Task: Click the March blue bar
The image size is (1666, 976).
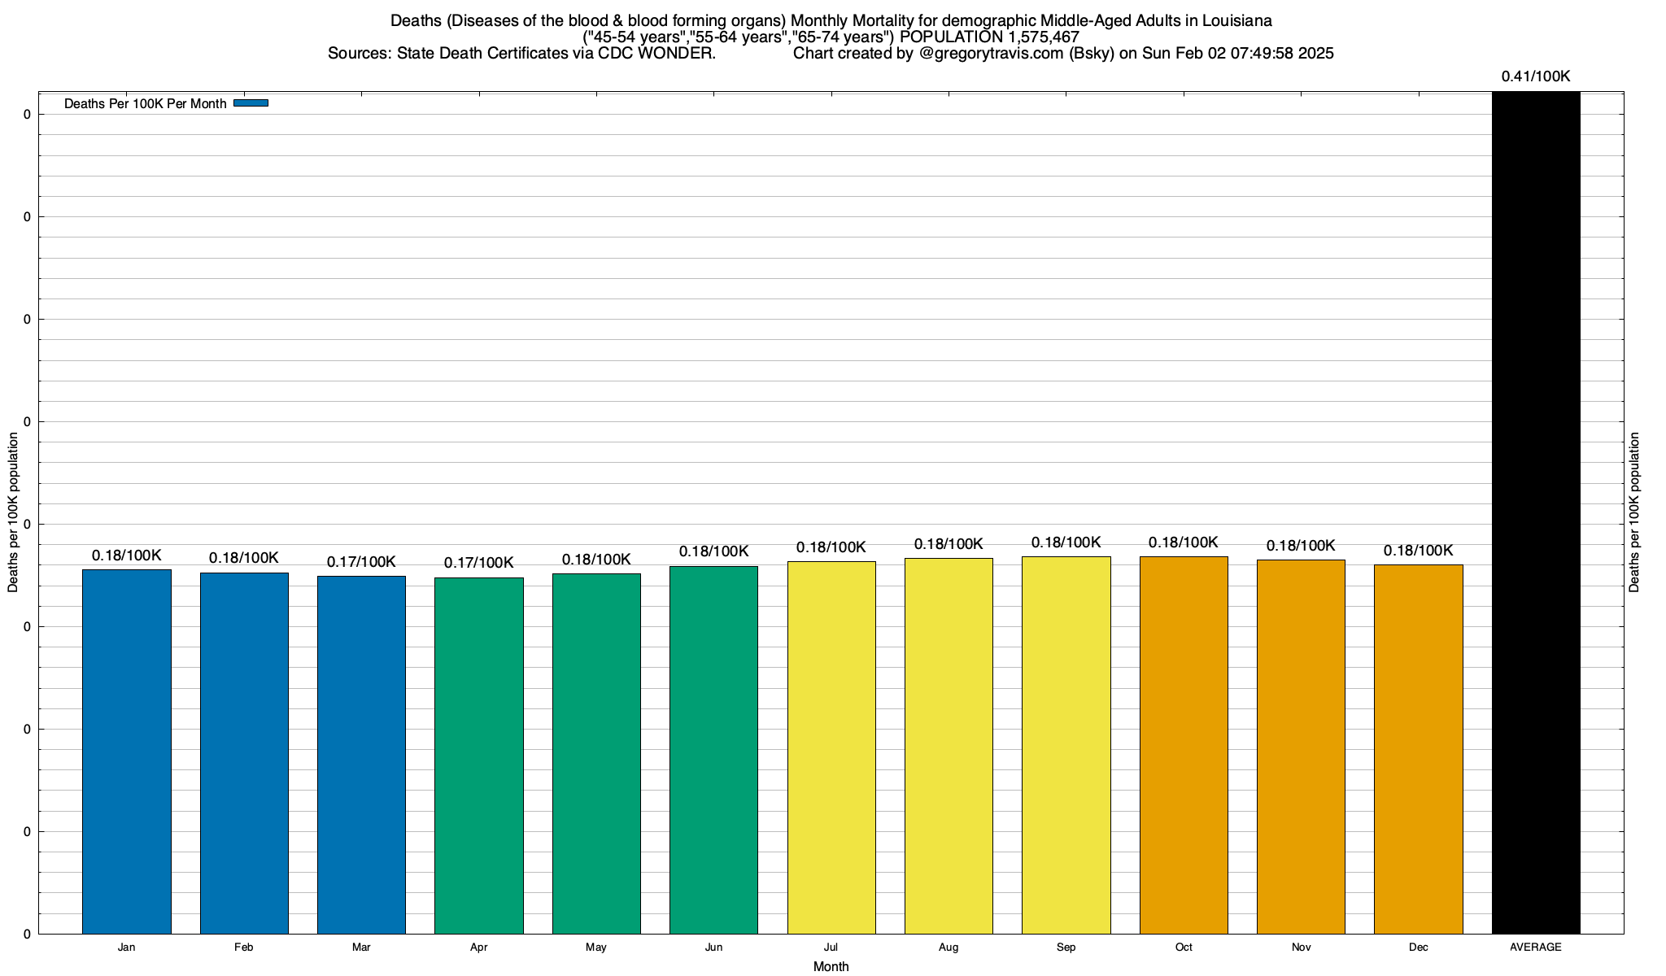Action: coord(361,754)
